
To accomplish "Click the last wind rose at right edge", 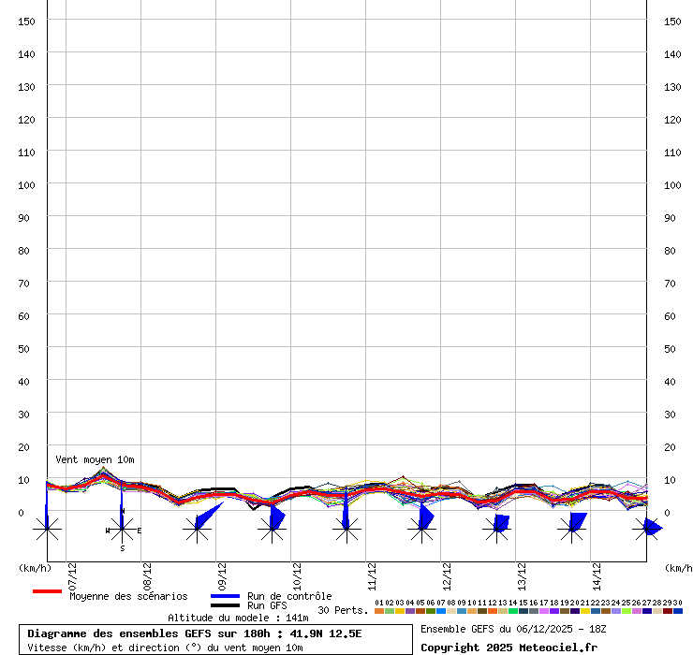I will [x=645, y=530].
